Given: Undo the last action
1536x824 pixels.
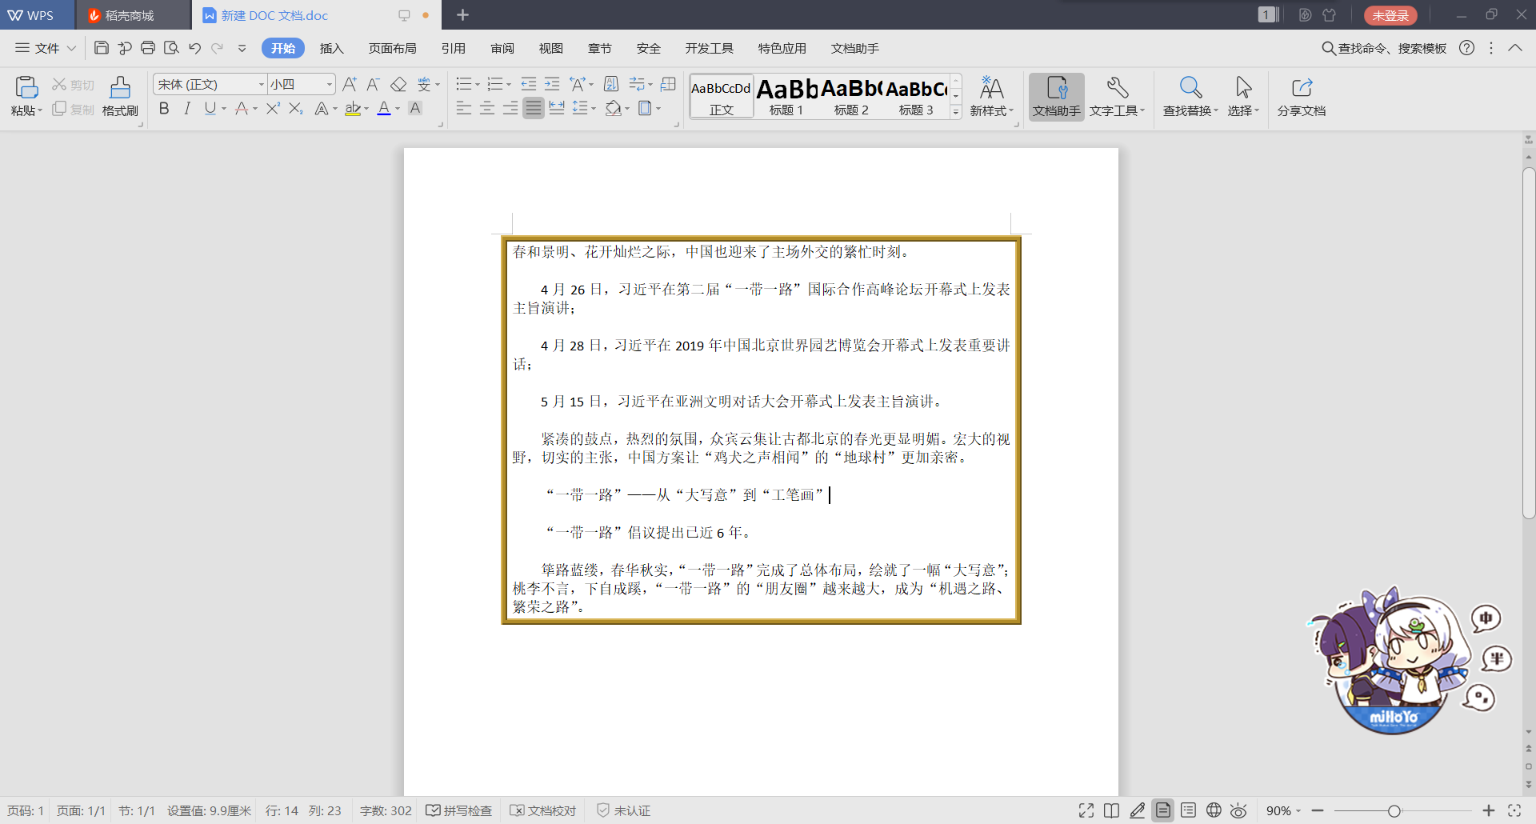Looking at the screenshot, I should click(x=194, y=48).
